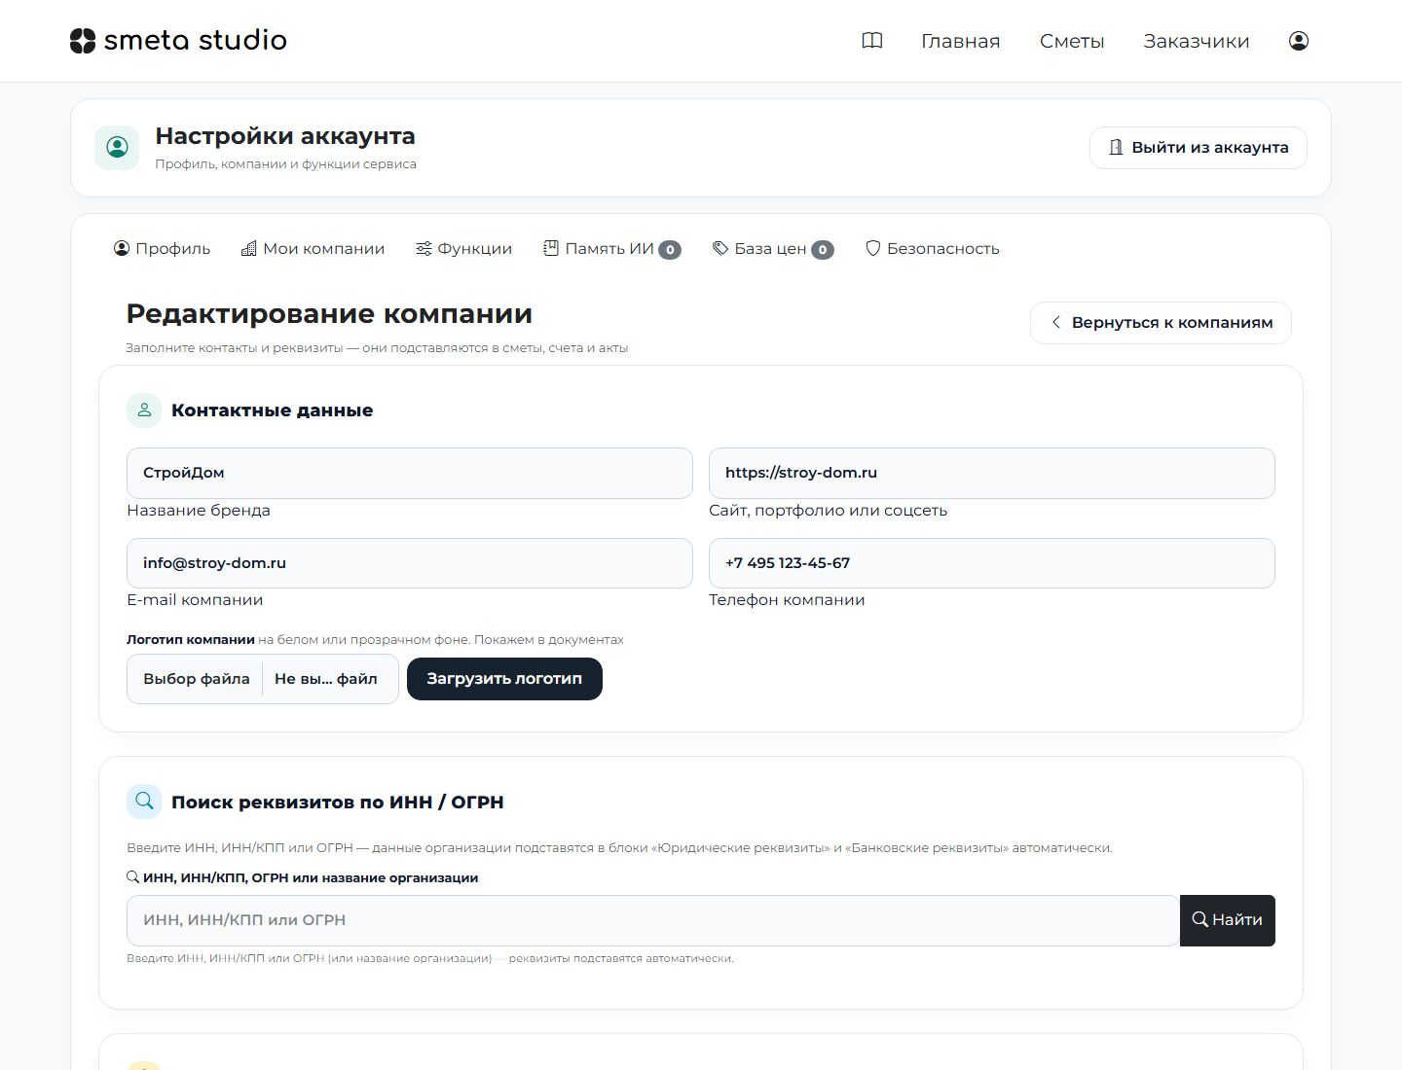
Task: Return via Вернуться к компаниям button
Action: (x=1161, y=323)
